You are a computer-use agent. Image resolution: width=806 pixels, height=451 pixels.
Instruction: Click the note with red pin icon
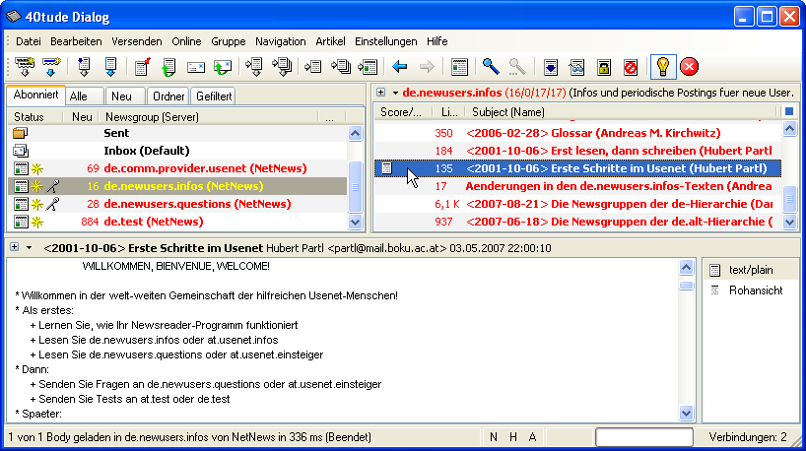coord(142,67)
